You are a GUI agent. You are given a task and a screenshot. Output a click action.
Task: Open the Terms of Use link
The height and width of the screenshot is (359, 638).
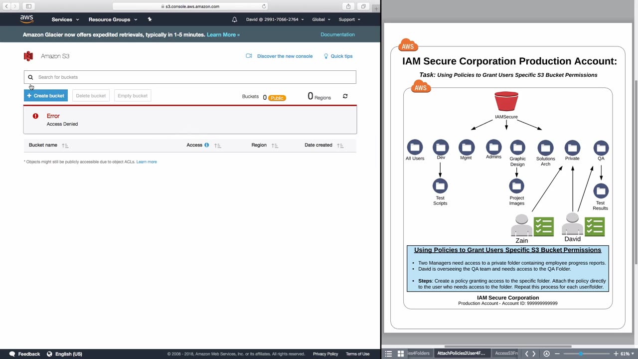pyautogui.click(x=357, y=354)
